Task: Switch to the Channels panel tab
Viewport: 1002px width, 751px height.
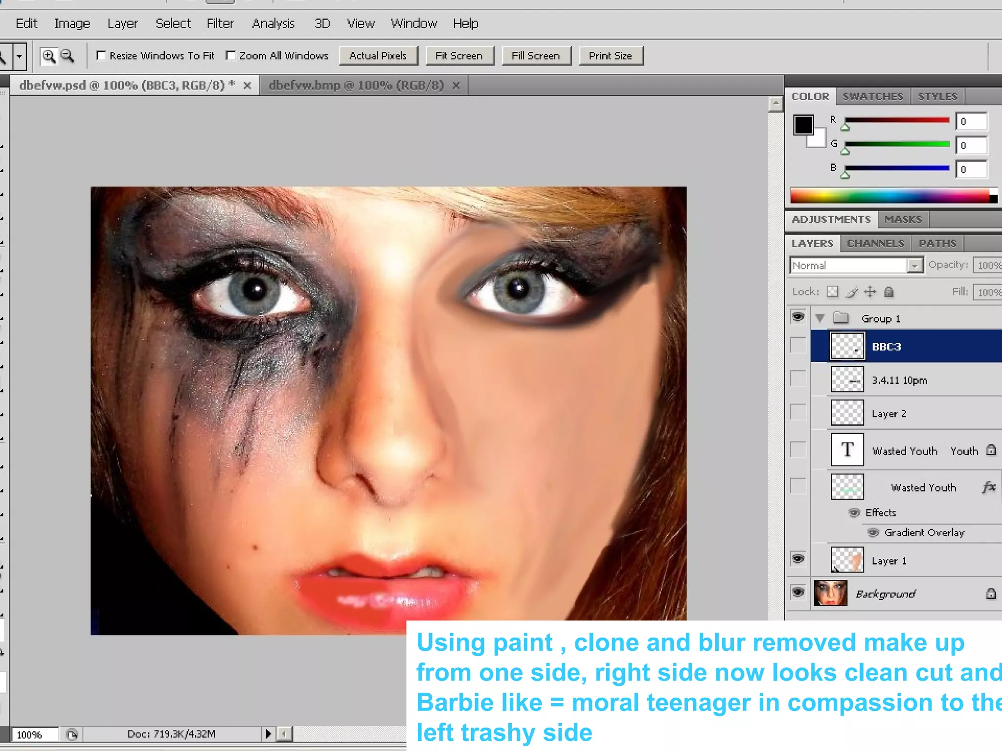Action: point(876,243)
